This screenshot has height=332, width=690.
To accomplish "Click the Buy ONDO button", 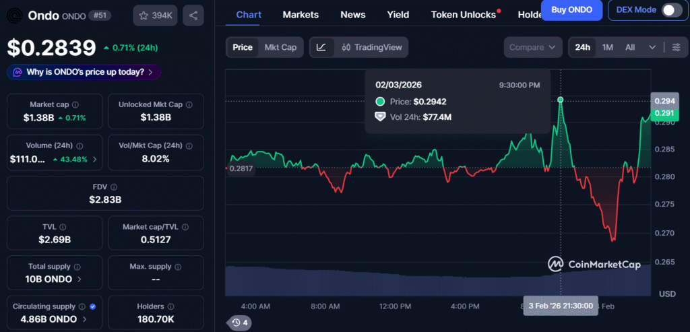I will tap(571, 9).
